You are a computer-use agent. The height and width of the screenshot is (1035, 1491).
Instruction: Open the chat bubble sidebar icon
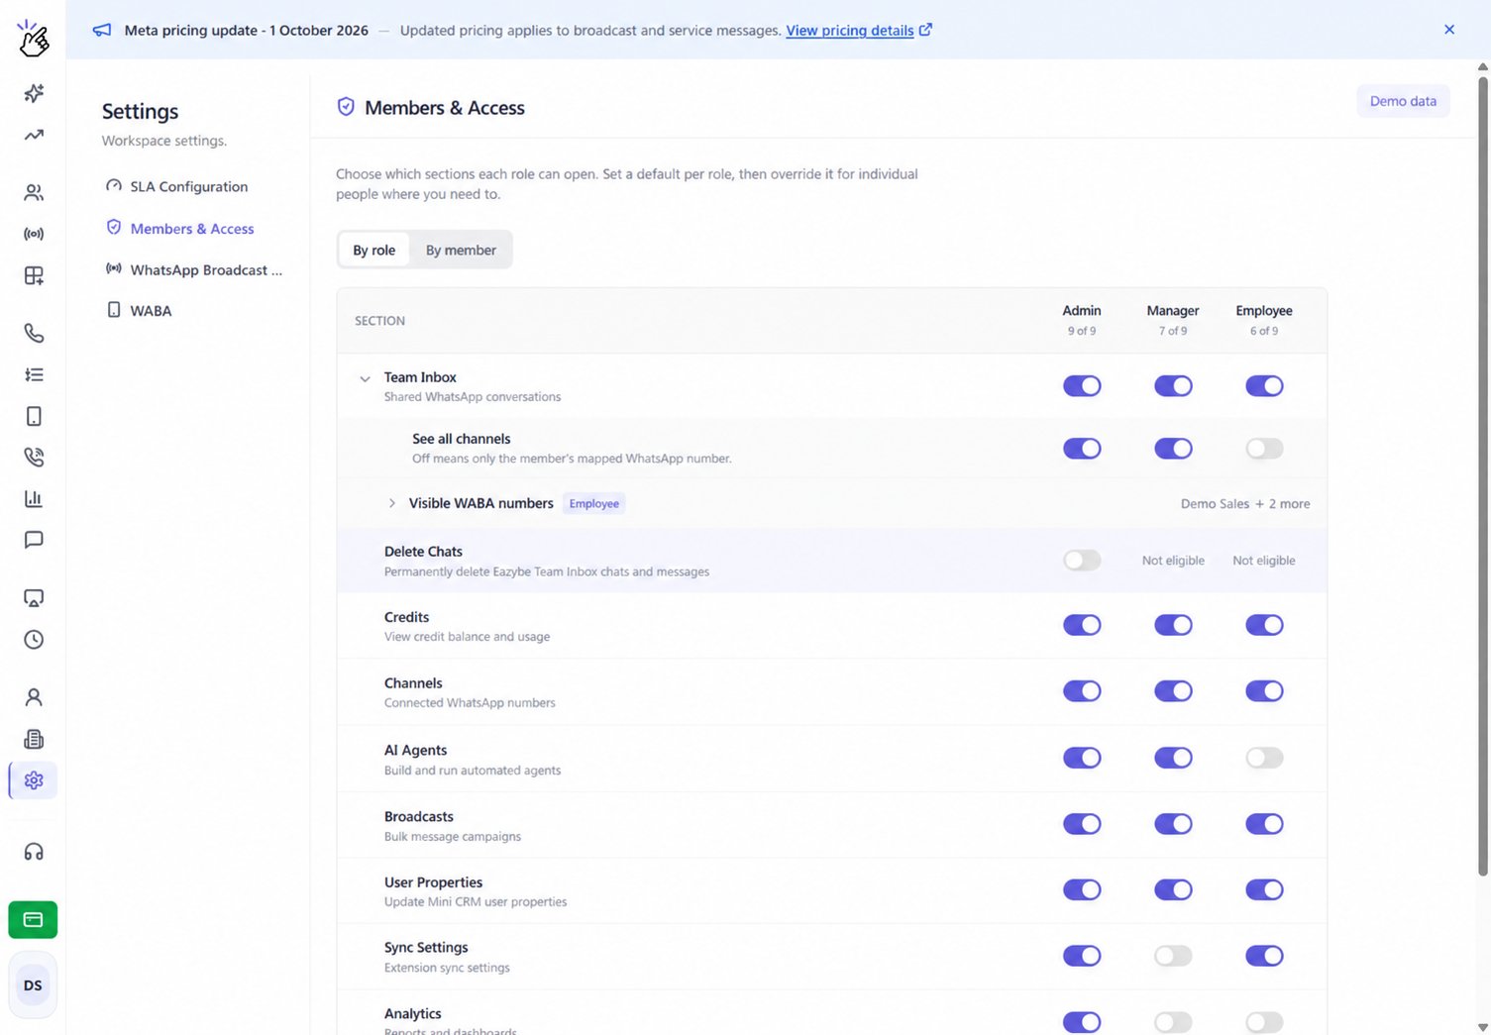coord(34,540)
